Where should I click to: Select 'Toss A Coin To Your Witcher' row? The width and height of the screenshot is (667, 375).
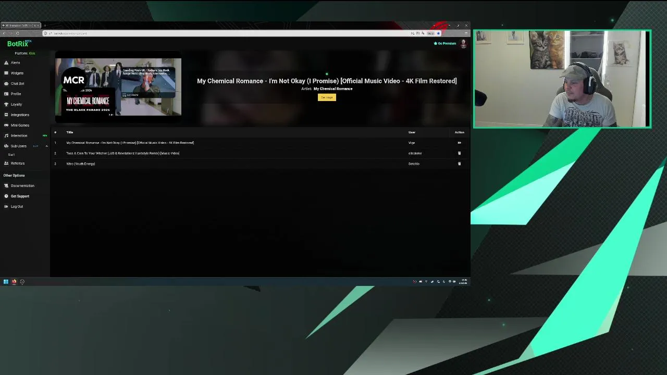[x=260, y=153]
